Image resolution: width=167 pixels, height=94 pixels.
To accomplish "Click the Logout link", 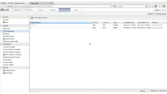I will pos(164,10).
